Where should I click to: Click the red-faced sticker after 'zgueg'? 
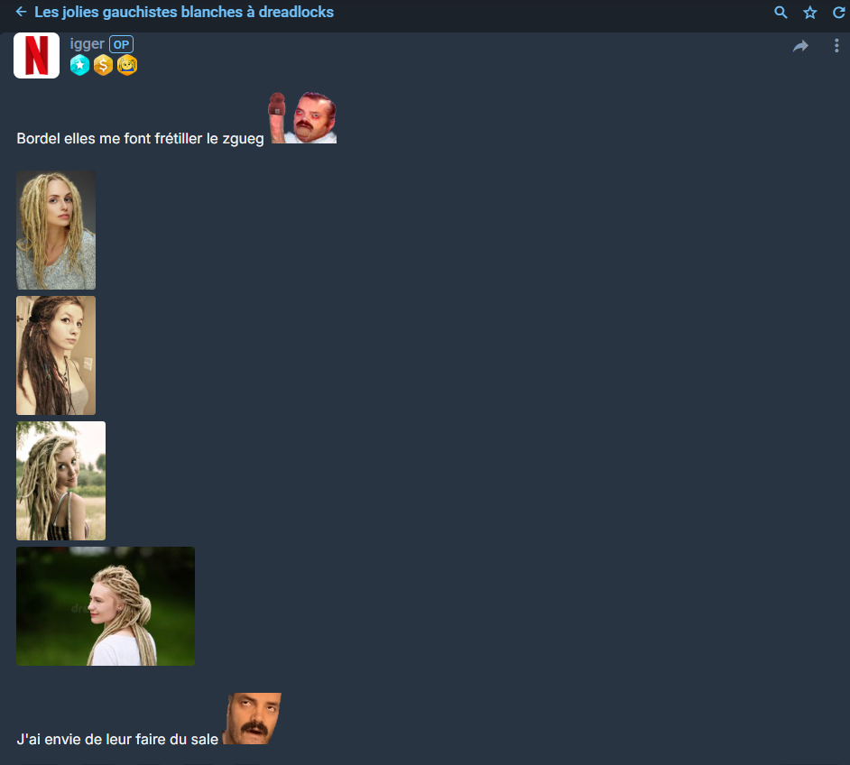[302, 117]
